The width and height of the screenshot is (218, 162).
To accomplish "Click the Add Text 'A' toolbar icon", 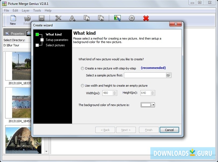I will coord(72,18).
